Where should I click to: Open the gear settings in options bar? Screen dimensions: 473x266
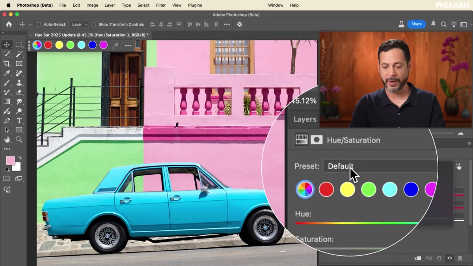(x=240, y=24)
